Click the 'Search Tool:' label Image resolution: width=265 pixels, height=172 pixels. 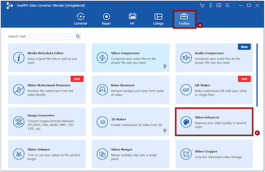tap(17, 37)
